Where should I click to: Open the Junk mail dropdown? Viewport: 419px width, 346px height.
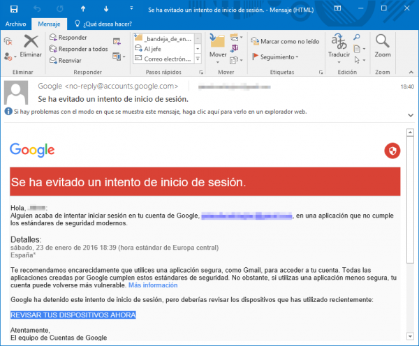pyautogui.click(x=10, y=57)
